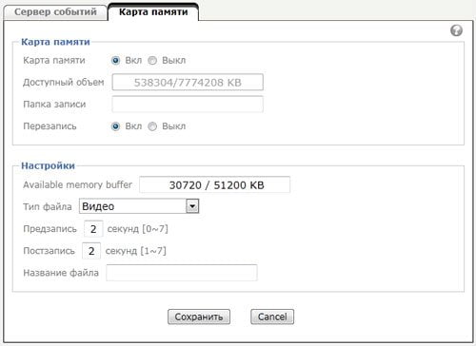Select the Карта памяти tab
The width and height of the screenshot is (476, 346).
coord(153,12)
